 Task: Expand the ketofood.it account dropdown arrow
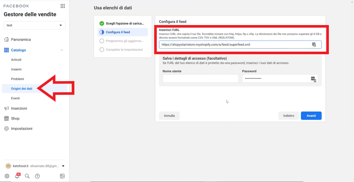coord(63,166)
